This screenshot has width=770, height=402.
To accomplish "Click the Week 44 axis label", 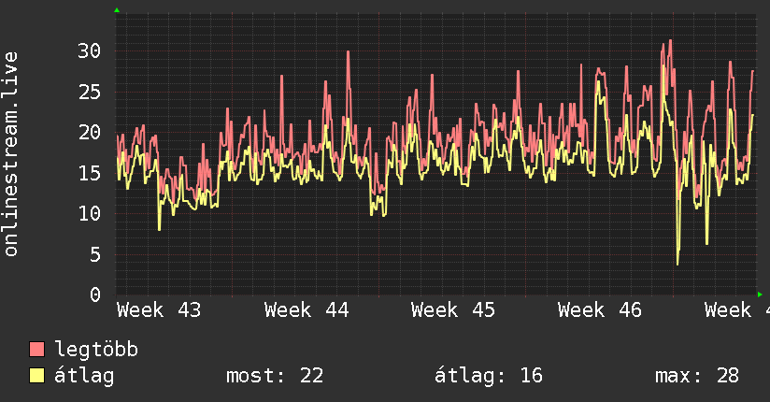I will (x=307, y=310).
